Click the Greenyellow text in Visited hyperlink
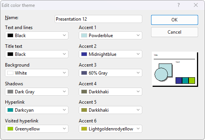This screenshot has height=140, width=205. pos(27,129)
